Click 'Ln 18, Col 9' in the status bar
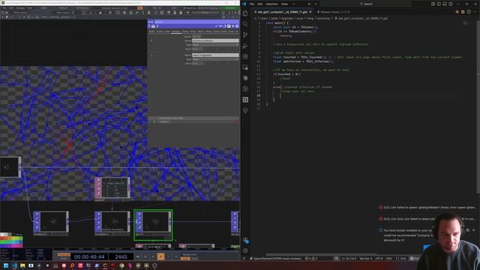The height and width of the screenshot is (270, 480). point(349,259)
